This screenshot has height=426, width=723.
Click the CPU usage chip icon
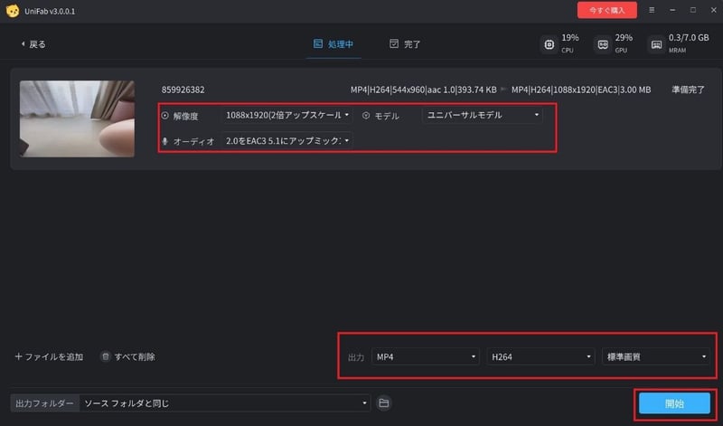tap(549, 44)
